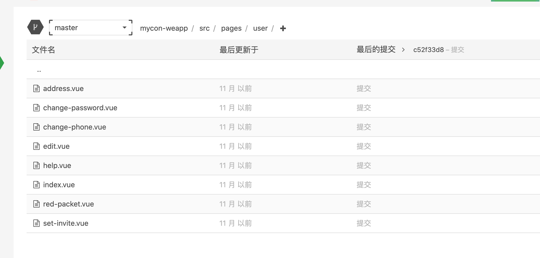Screen dimensions: 540x258
Task: Click the file icon beside index.vue
Action: pyautogui.click(x=36, y=185)
